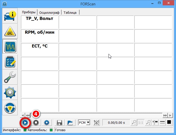Image resolution: width=176 pixels, height=135 pixels.
Task: Select the ECT, °C gauge cell
Action: [40, 50]
